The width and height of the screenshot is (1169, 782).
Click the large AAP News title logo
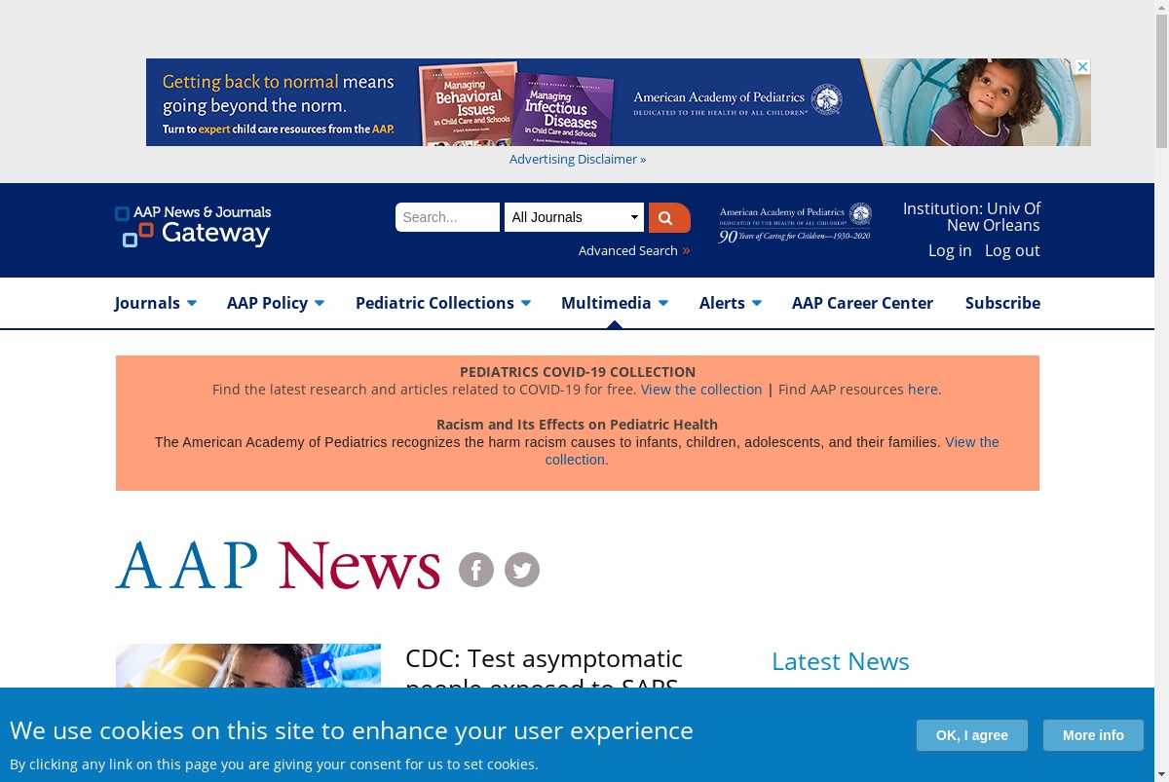coord(278,566)
